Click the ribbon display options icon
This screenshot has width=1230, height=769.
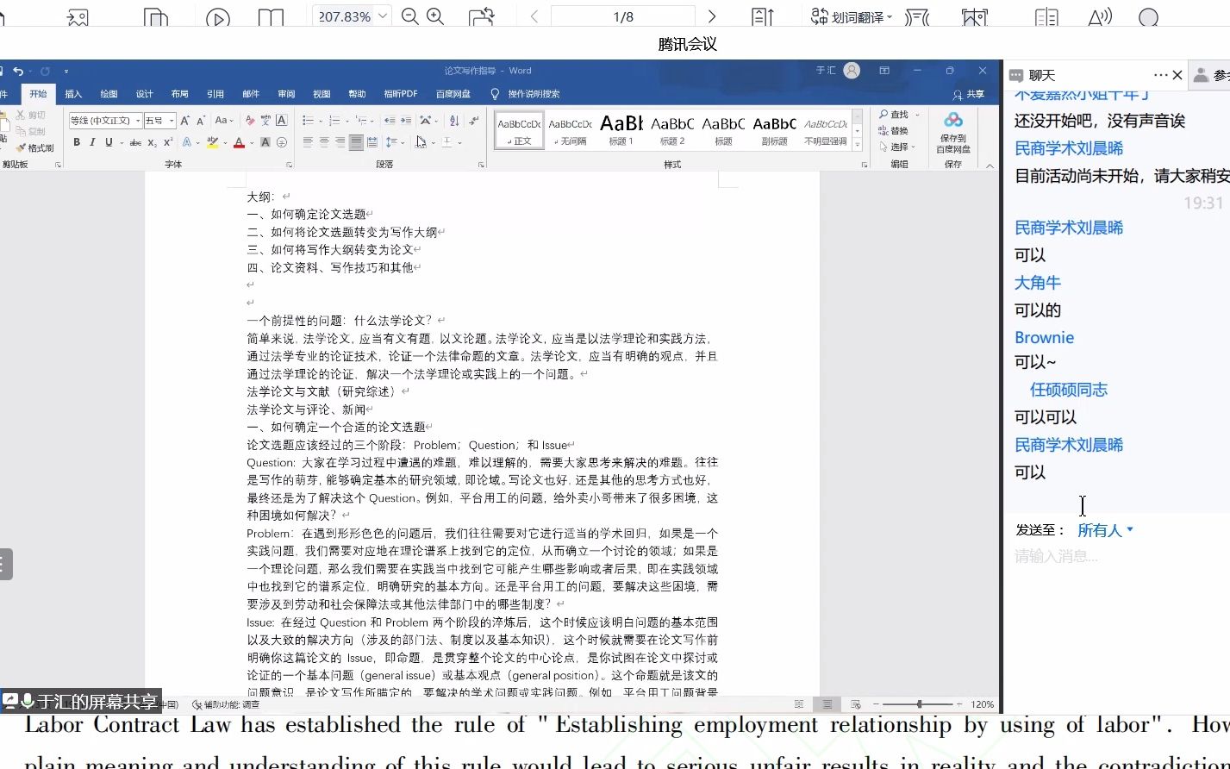point(884,71)
